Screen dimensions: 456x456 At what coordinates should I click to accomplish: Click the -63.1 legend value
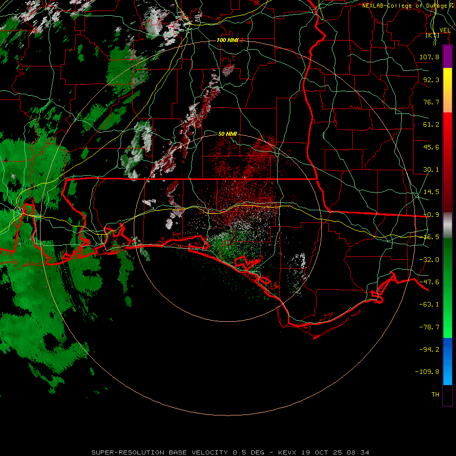click(x=429, y=305)
